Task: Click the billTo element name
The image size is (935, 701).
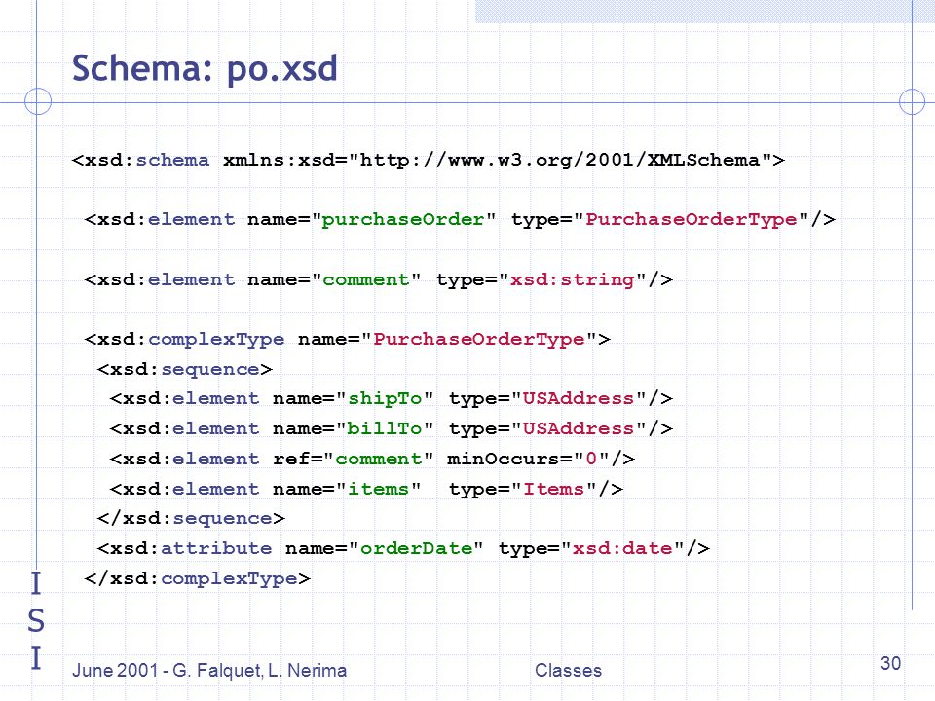Action: click(x=385, y=428)
